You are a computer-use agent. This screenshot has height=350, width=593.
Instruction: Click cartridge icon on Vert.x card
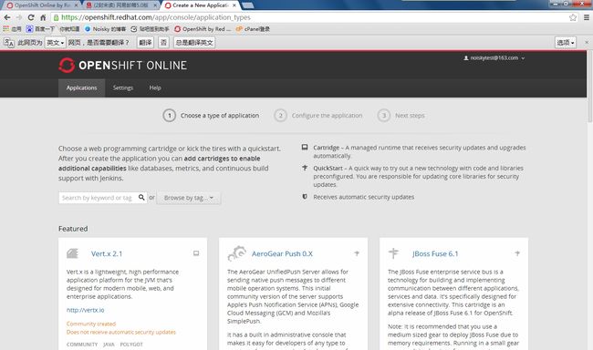(196, 253)
